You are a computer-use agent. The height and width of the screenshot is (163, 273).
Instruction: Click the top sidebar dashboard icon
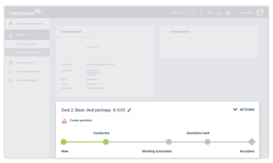pyautogui.click(x=11, y=24)
